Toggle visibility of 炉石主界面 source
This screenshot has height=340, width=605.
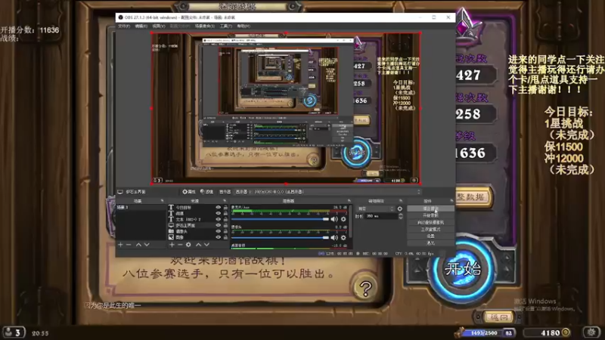218,225
